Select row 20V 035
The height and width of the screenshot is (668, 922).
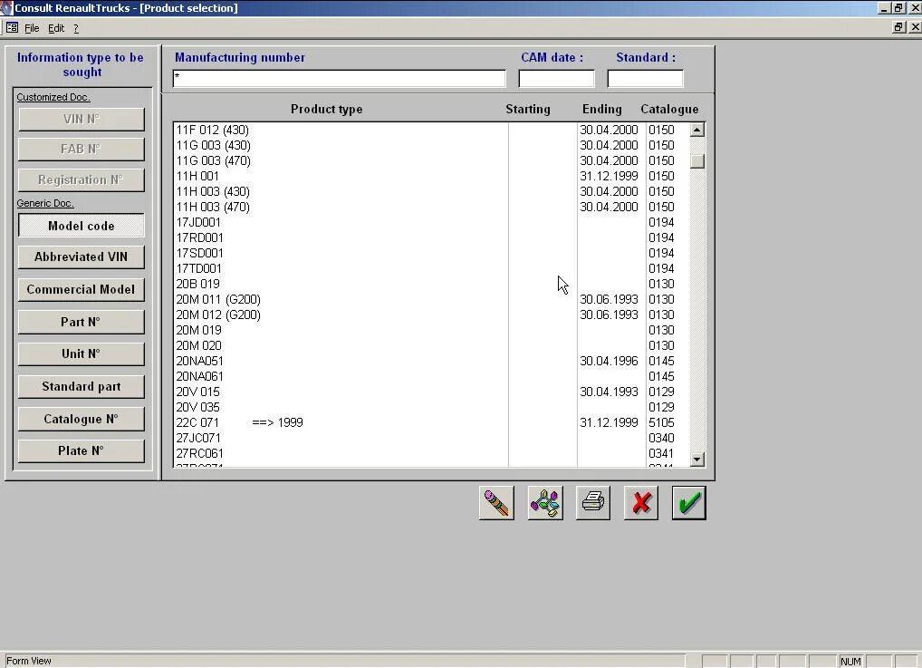[x=431, y=407]
